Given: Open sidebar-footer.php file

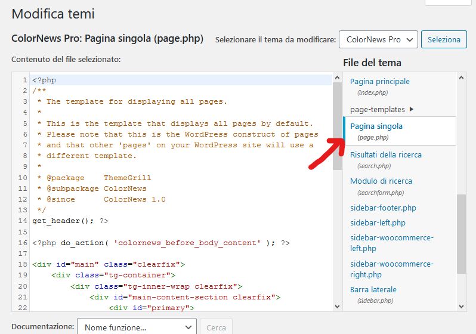Looking at the screenshot, I should pos(383,208).
